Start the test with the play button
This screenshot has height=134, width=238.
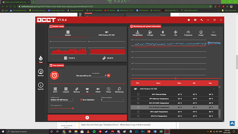pyautogui.click(x=87, y=117)
